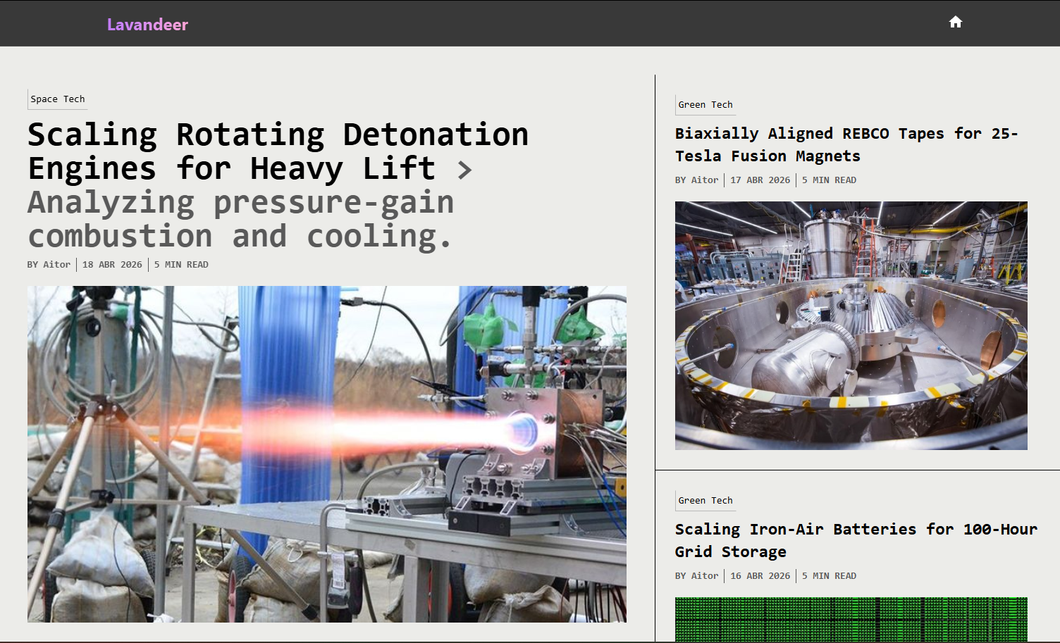Click author Aitor on Iron-Air article
The width and height of the screenshot is (1060, 643).
[705, 576]
